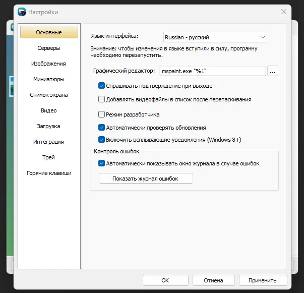Screen dimensions: 304x293
Task: Apply changes with Применить button
Action: (263, 280)
